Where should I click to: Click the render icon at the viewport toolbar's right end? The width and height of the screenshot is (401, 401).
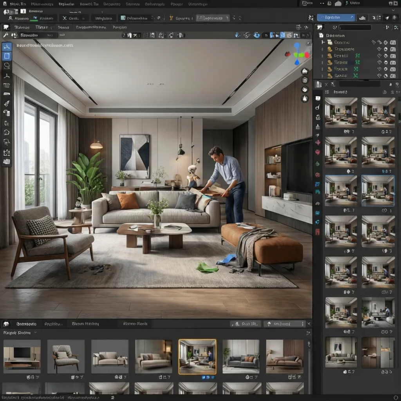pos(308,35)
